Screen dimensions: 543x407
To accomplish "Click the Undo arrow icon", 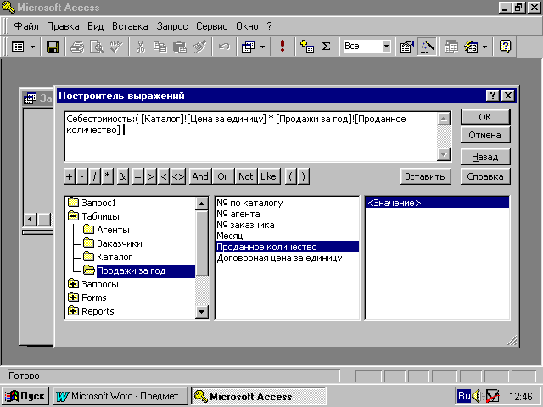I will tap(224, 47).
